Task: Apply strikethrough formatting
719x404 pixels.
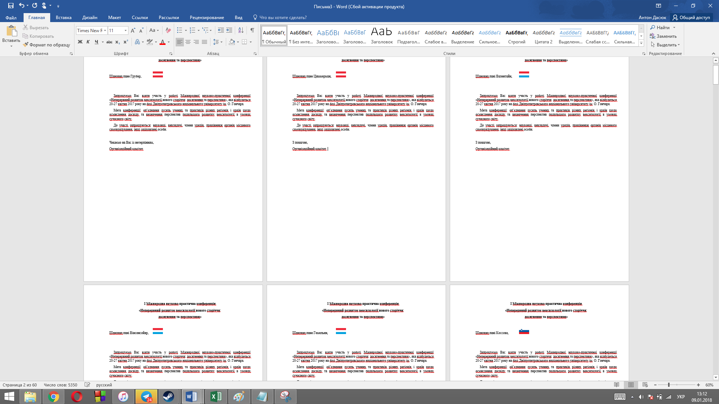Action: pyautogui.click(x=109, y=42)
